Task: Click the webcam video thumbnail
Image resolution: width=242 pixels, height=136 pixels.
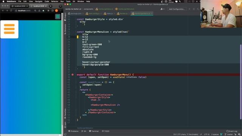Action: 221,14
